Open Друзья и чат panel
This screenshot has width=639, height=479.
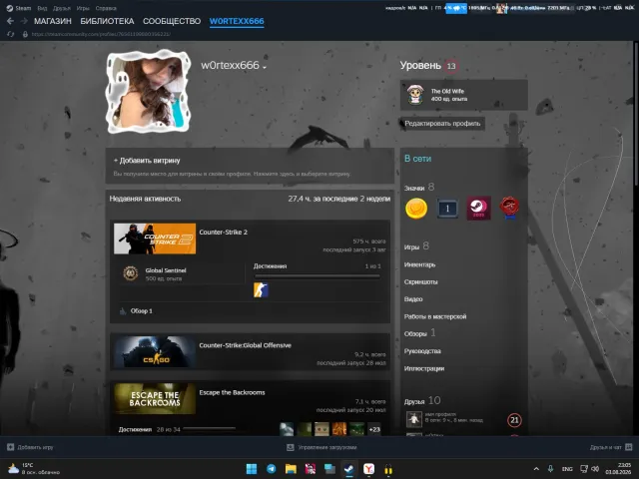pos(610,447)
